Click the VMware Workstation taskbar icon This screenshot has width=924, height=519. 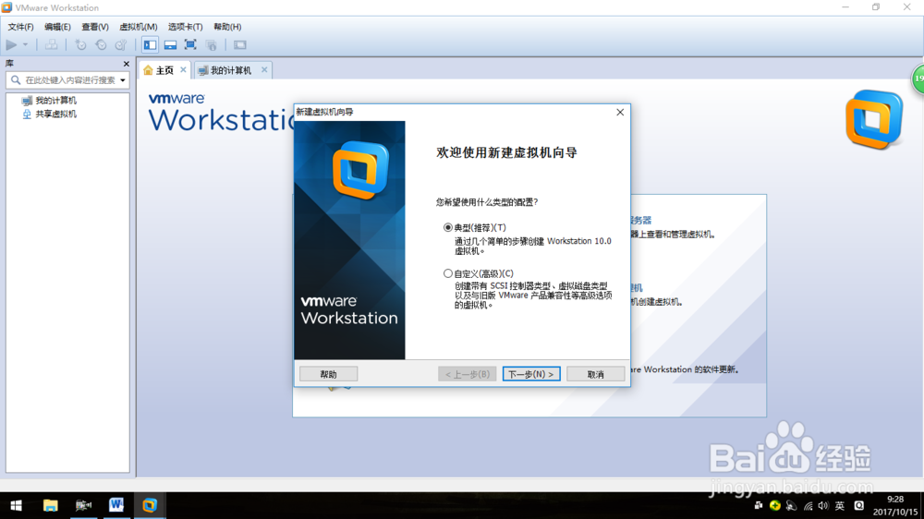point(149,505)
